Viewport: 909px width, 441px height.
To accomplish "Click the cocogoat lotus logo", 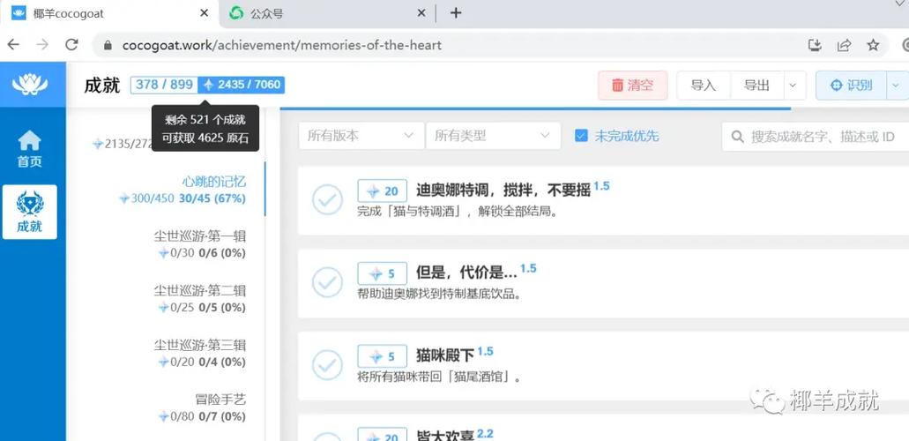I will tap(30, 85).
